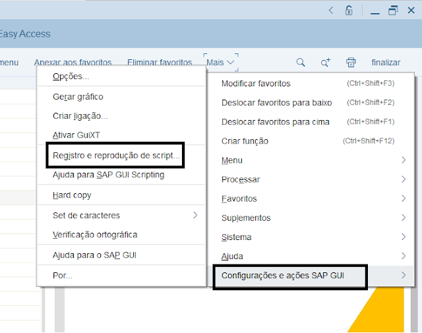Restore down the SAP window
422x333 pixels.
tap(393, 11)
